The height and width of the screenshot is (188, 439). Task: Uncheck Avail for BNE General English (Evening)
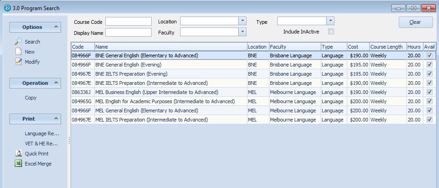coord(429,65)
